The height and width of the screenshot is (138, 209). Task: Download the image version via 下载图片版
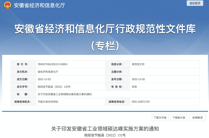(x=179, y=118)
